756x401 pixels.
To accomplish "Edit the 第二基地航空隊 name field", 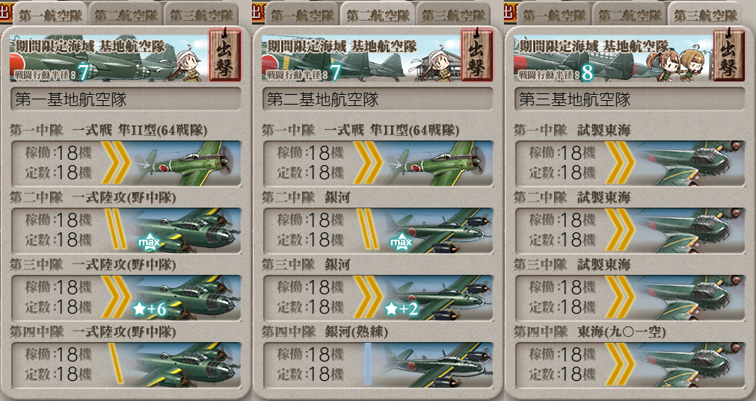I will tap(378, 99).
